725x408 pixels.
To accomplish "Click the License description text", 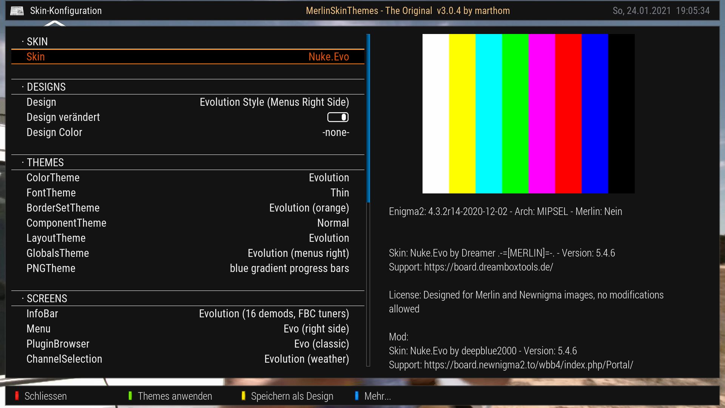I will click(x=526, y=302).
